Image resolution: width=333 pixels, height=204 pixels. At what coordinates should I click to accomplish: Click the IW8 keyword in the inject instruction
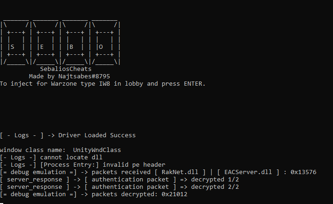click(x=105, y=84)
